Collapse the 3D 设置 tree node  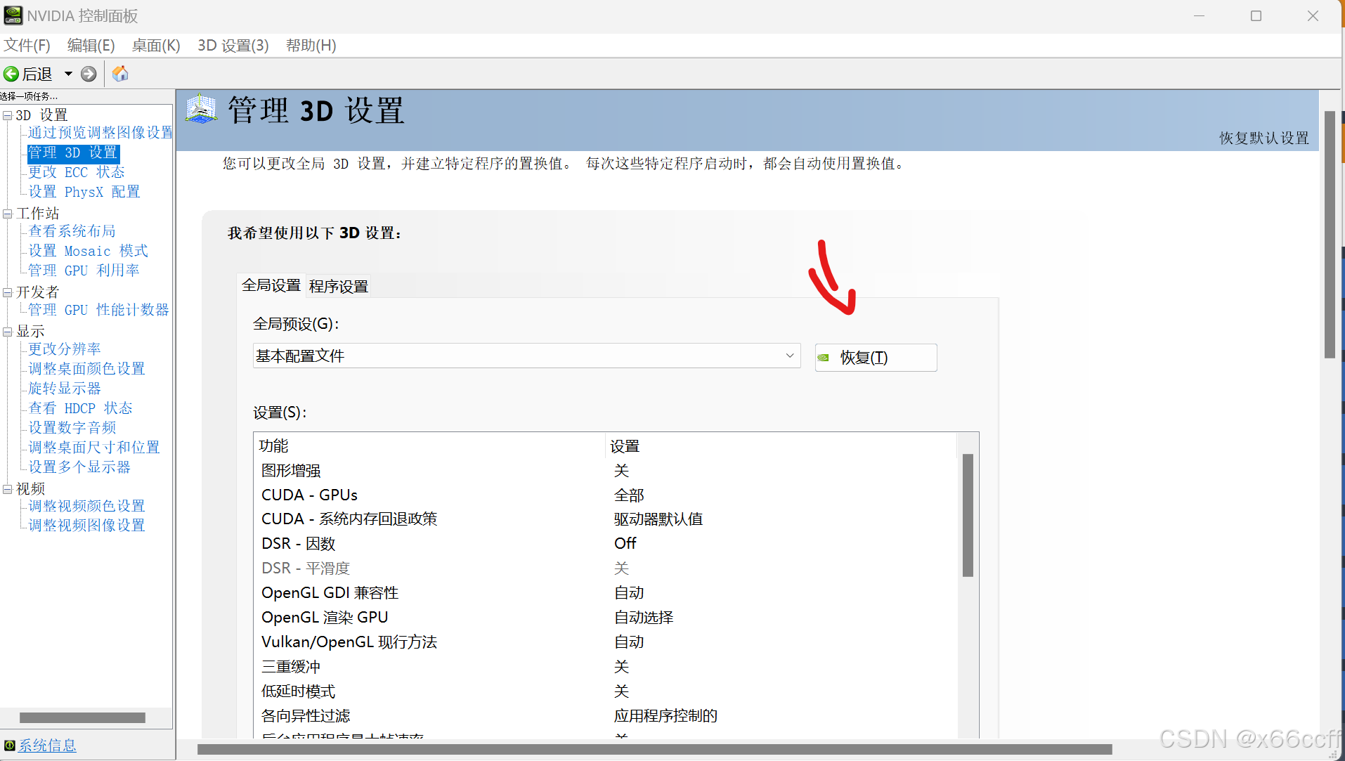(8, 115)
